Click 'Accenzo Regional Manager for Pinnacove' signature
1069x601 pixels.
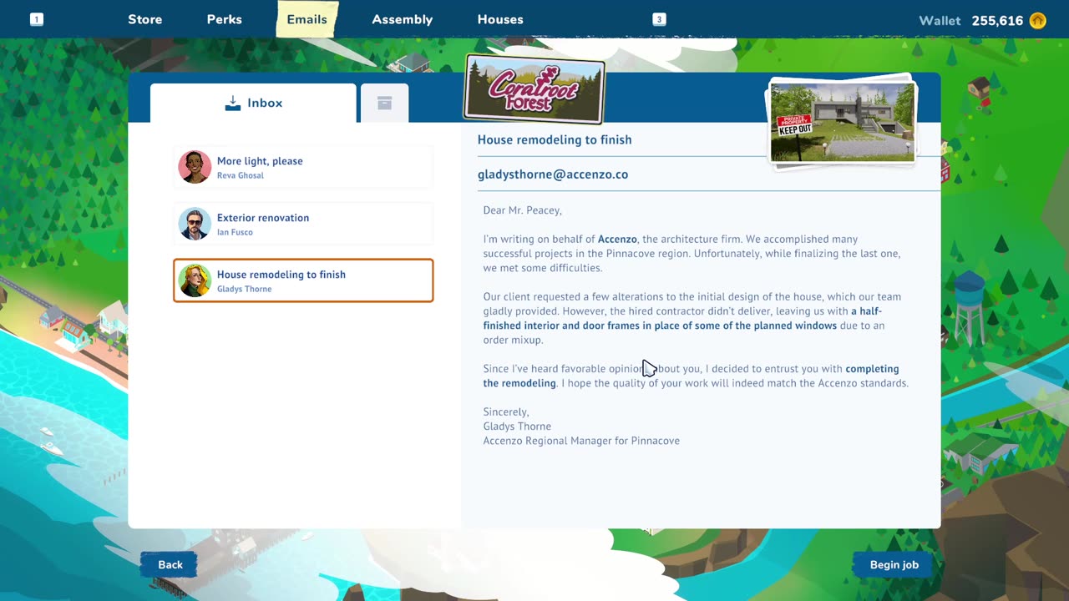(x=581, y=441)
